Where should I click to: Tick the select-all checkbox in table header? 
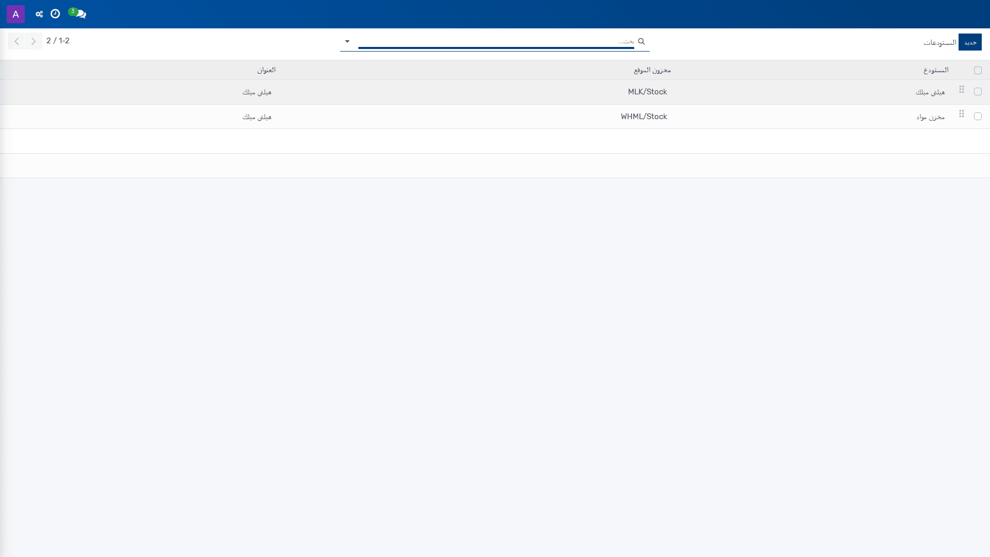(978, 70)
